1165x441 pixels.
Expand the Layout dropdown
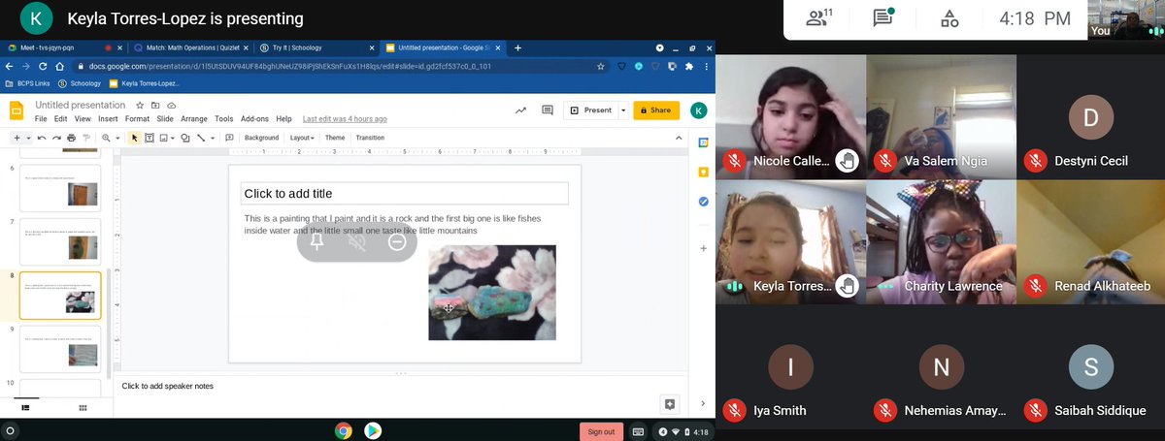point(301,138)
